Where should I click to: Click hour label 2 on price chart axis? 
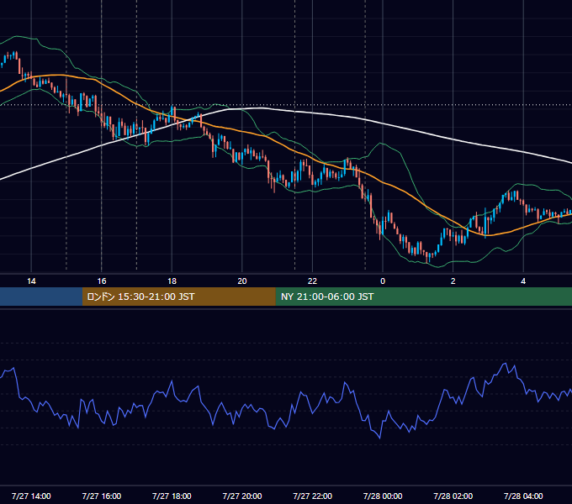[453, 281]
